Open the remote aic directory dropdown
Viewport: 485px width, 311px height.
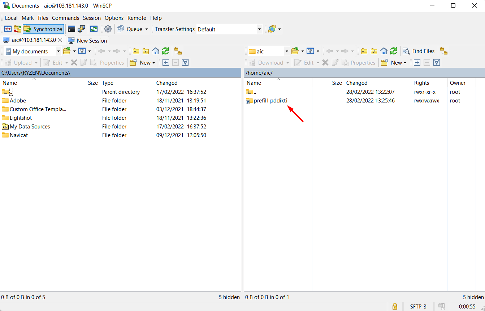287,51
